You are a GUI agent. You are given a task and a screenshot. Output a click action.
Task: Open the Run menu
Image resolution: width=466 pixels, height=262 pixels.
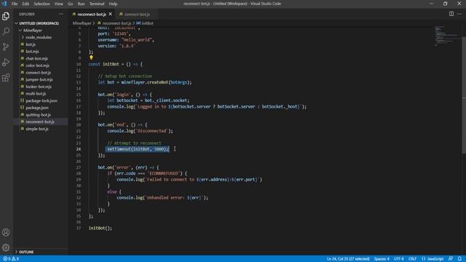[81, 4]
